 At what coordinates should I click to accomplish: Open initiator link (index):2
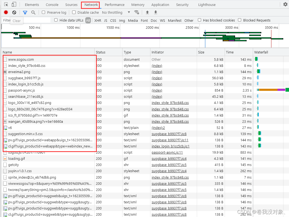[x=158, y=128]
